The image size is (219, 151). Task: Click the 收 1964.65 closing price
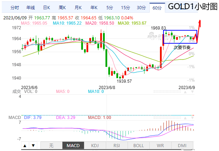(x=86, y=18)
